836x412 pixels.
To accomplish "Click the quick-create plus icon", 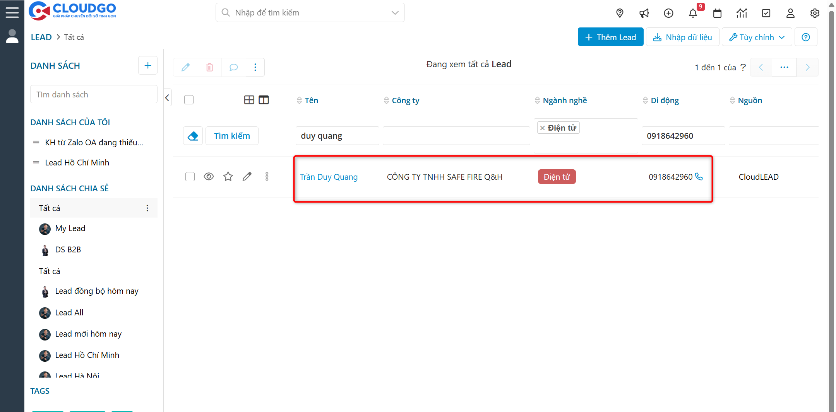I will 668,13.
